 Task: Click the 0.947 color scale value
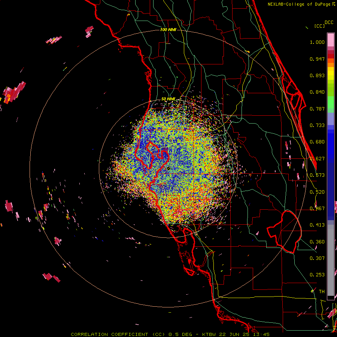coord(317,59)
